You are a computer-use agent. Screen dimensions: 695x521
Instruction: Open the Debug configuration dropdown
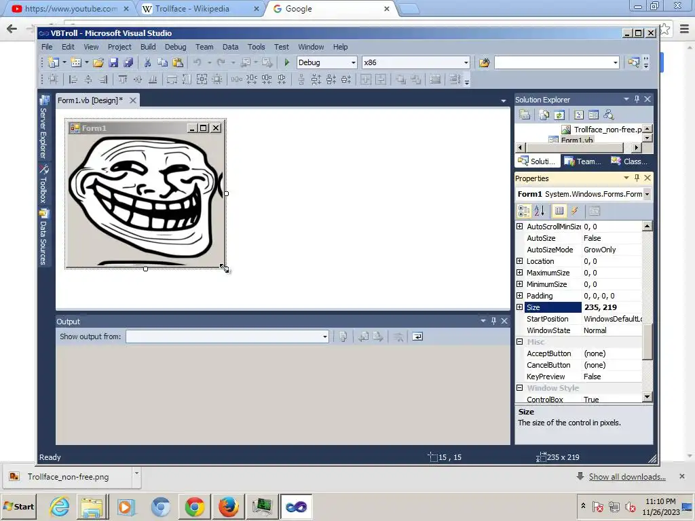point(353,62)
